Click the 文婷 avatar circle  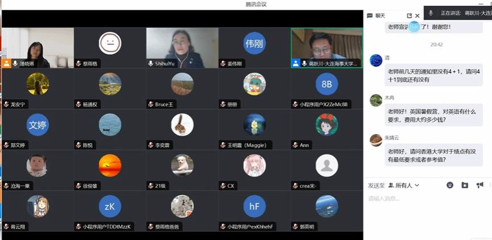click(x=38, y=125)
